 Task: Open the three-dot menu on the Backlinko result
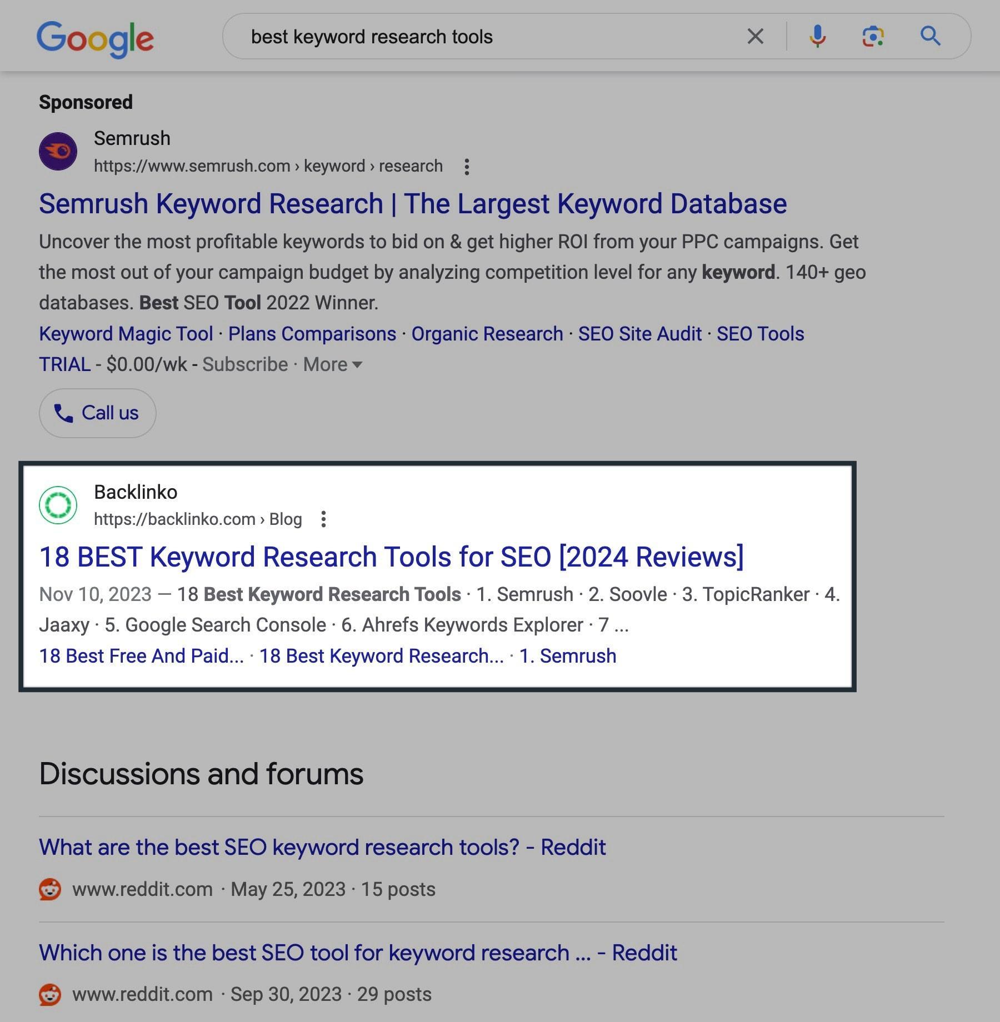(324, 519)
